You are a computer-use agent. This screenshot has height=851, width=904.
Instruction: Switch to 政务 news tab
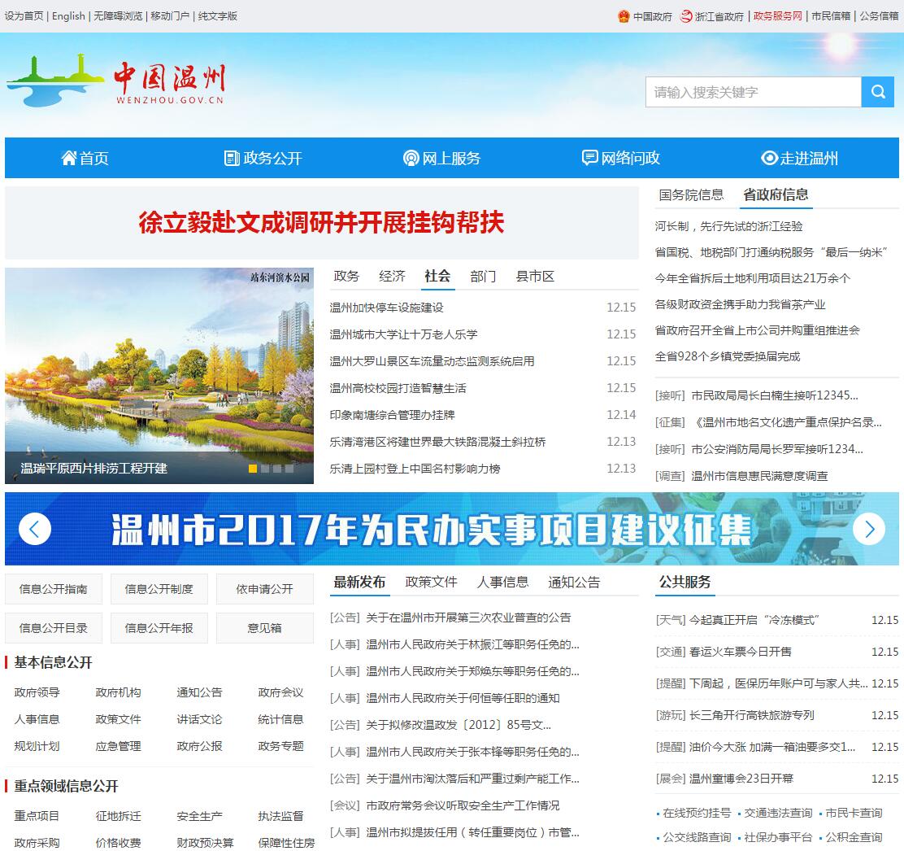[x=346, y=277]
